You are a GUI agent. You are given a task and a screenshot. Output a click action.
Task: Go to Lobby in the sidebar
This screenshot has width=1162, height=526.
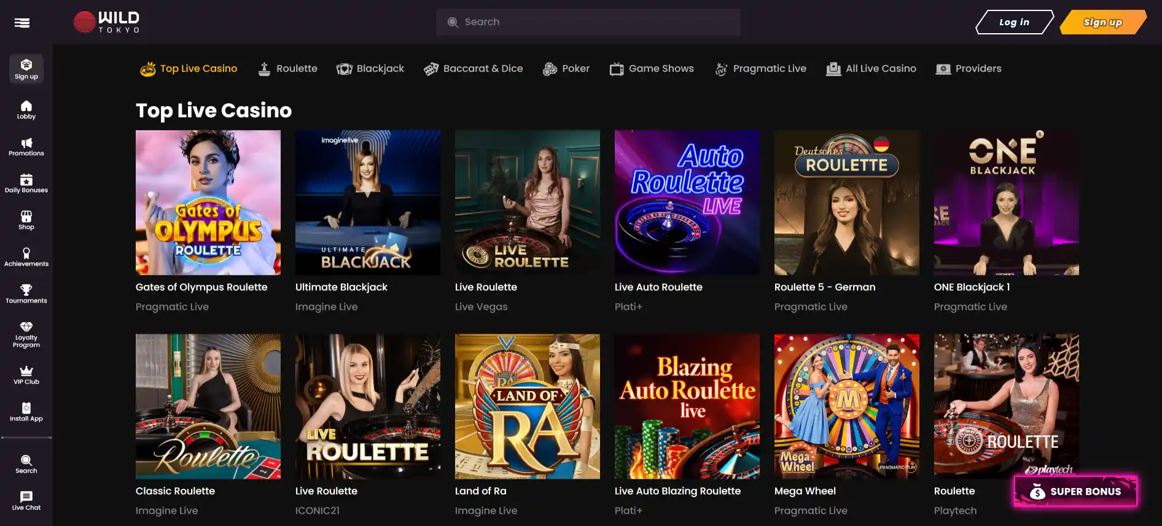click(26, 110)
